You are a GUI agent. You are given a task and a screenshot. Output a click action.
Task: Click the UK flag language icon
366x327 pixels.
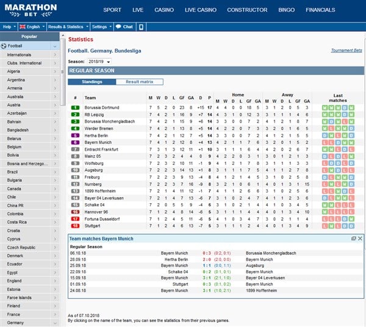(23, 27)
